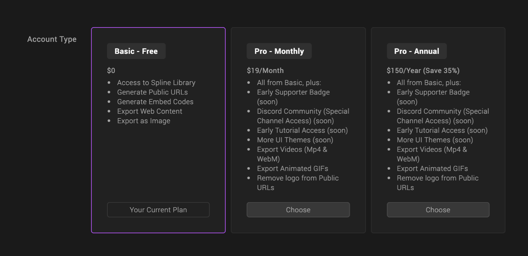The height and width of the screenshot is (256, 528).
Task: Click Export Animated GIFs under Pro - Annual
Action: (432, 169)
